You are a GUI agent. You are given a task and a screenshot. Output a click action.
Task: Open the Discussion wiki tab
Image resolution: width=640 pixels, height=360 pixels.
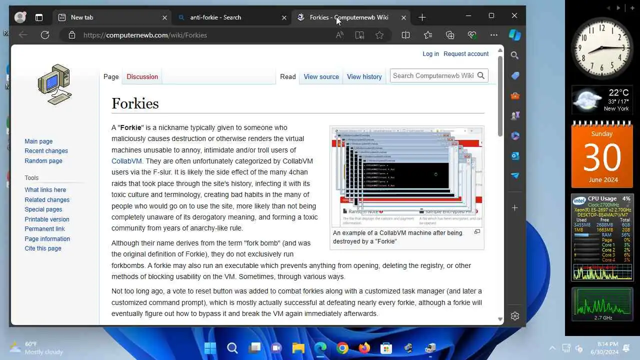coord(142,76)
